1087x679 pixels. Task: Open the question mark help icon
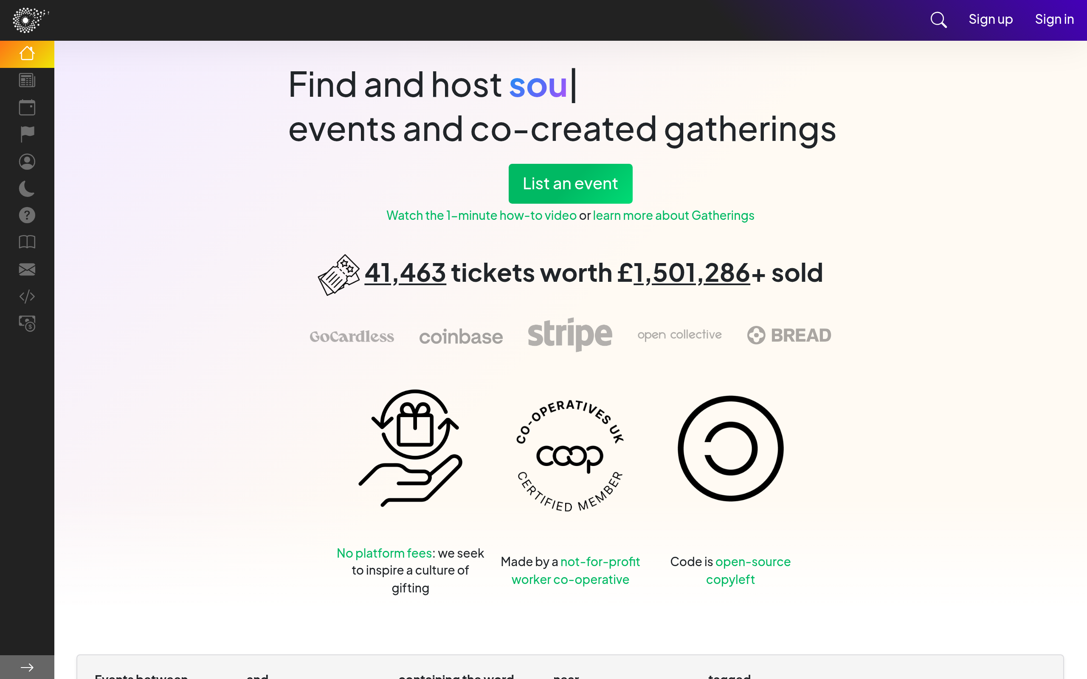pyautogui.click(x=27, y=215)
